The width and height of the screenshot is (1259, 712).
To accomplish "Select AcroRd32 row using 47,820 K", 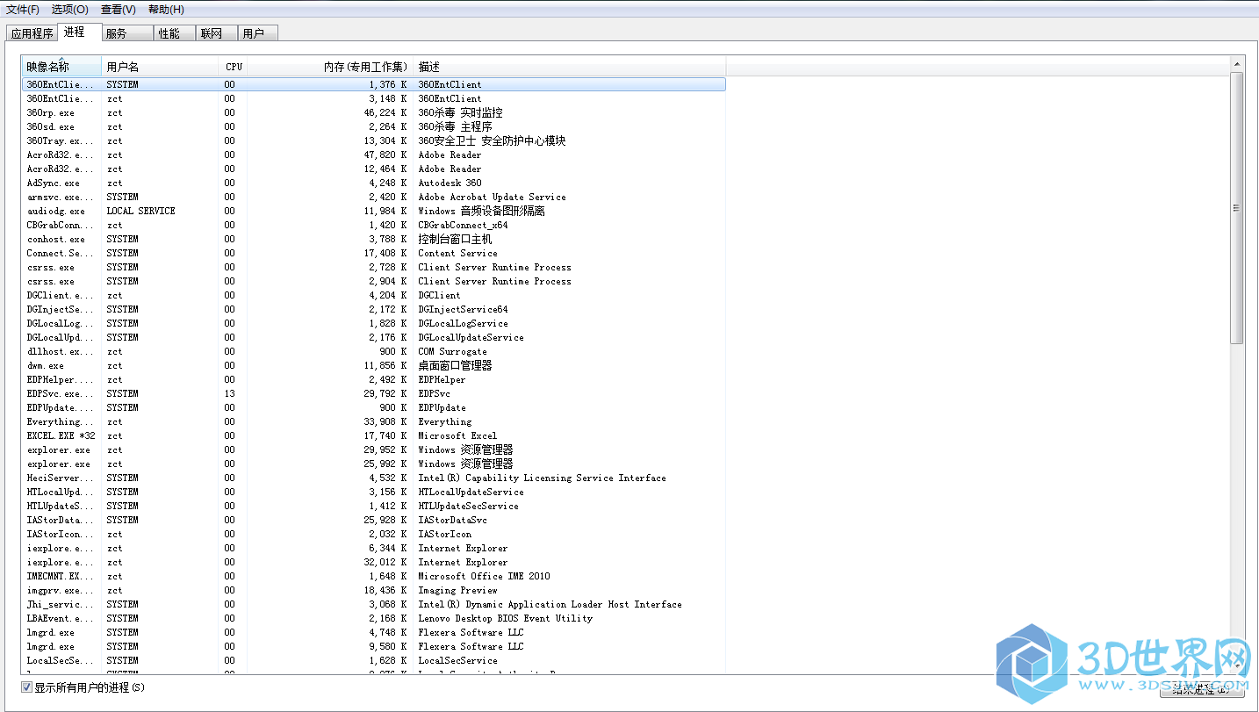I will [x=374, y=155].
